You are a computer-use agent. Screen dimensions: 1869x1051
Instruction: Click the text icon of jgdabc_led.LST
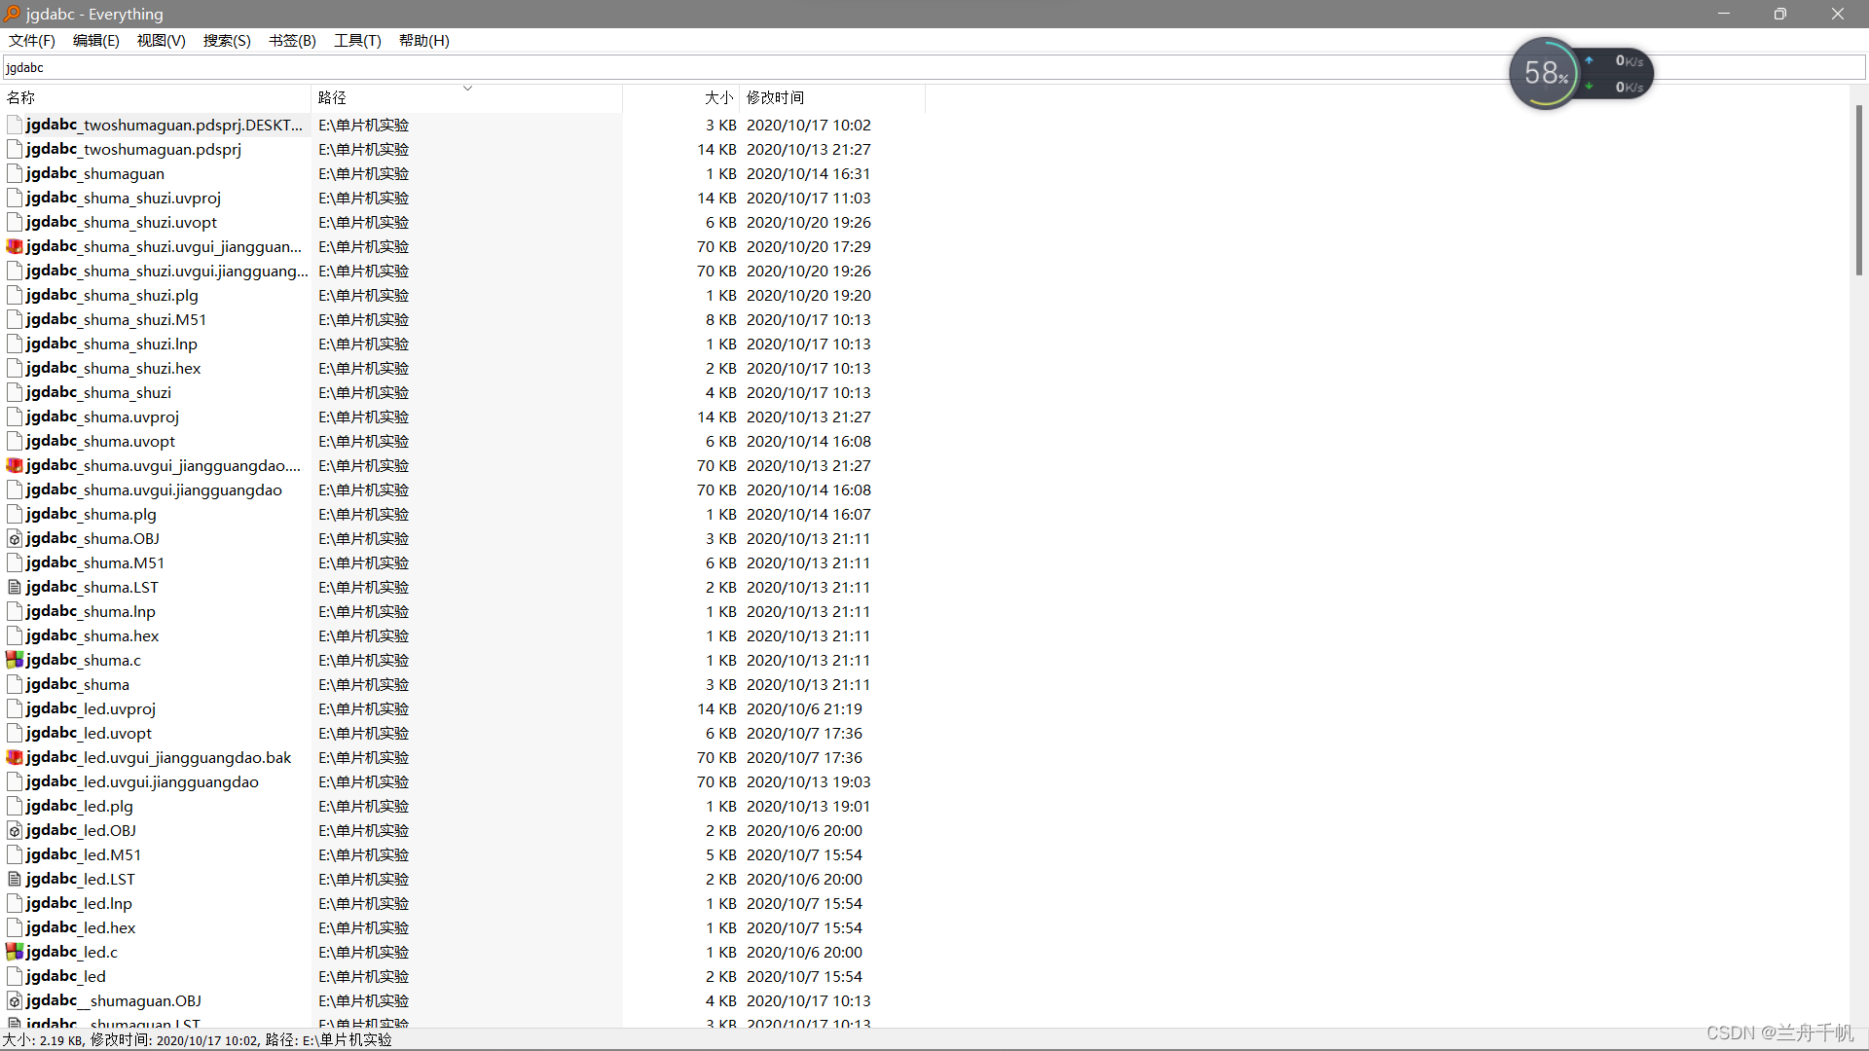click(x=15, y=879)
